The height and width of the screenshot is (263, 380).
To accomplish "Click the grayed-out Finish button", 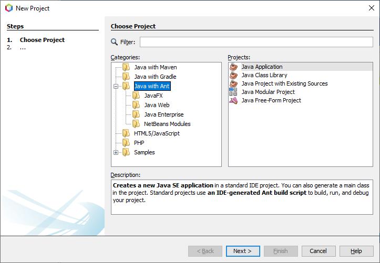I will click(281, 251).
